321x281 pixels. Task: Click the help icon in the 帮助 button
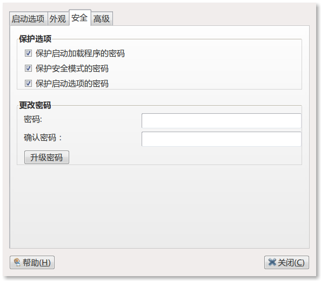tap(17, 263)
